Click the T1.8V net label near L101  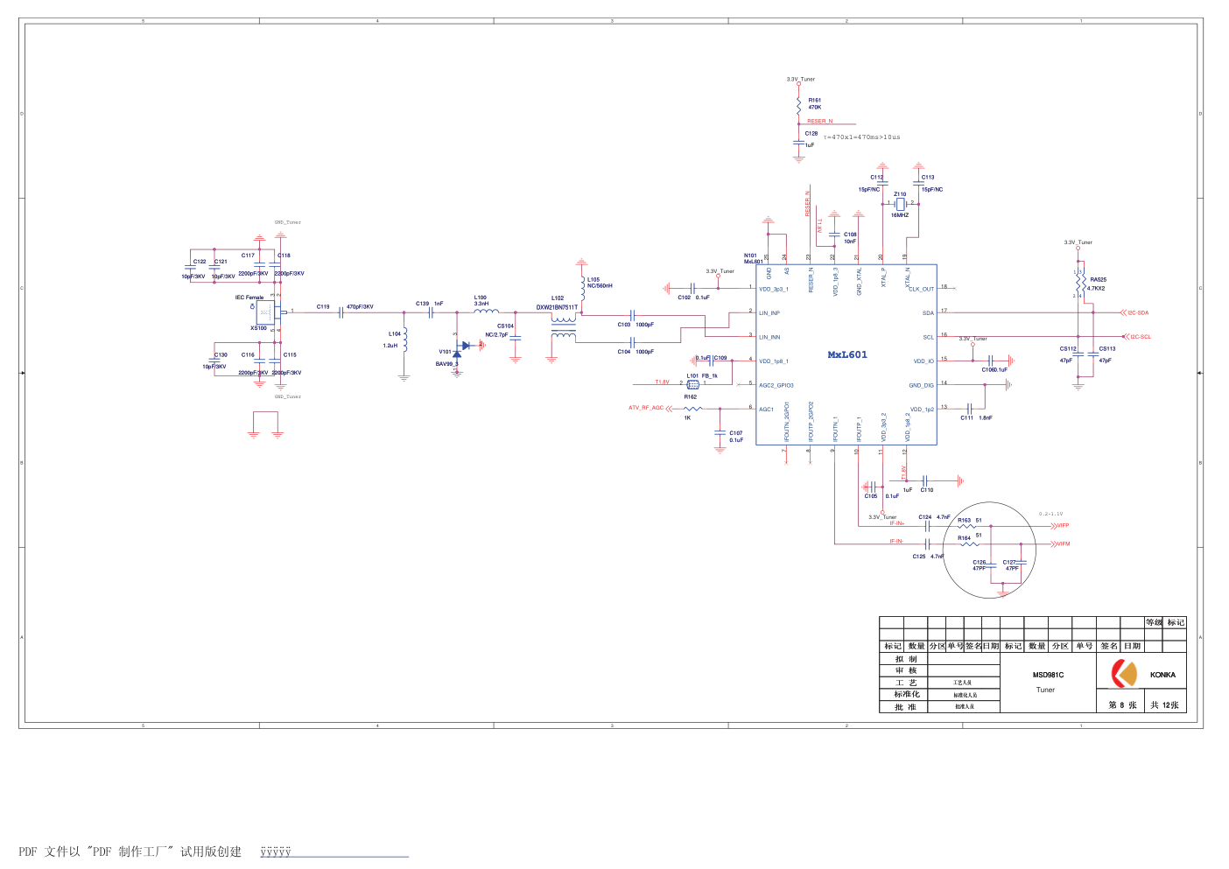coord(662,382)
